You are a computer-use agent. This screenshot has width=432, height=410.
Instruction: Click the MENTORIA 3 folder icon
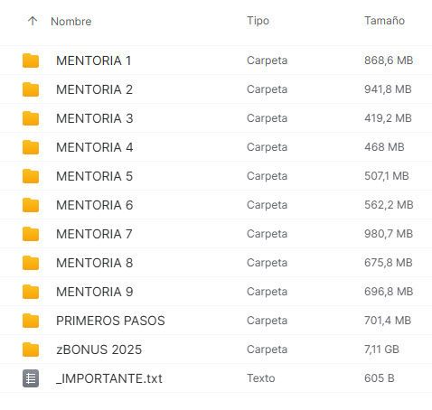click(31, 118)
